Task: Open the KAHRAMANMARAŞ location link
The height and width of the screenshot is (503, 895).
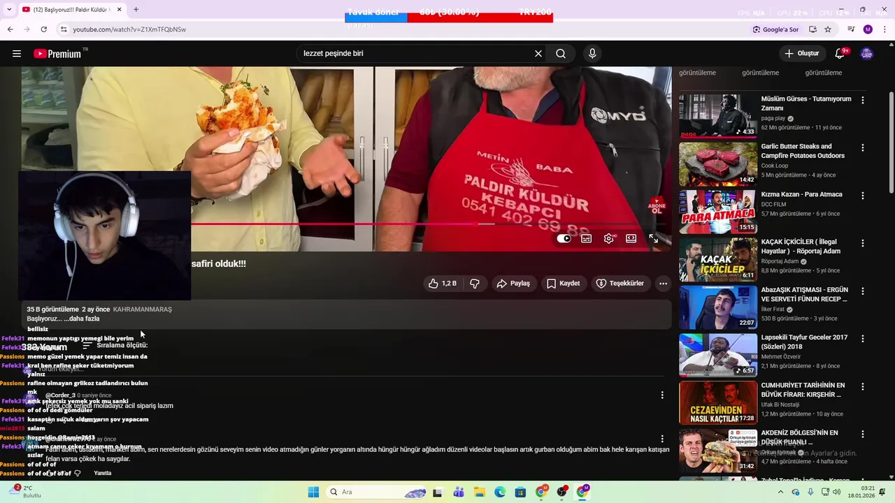Action: (142, 309)
